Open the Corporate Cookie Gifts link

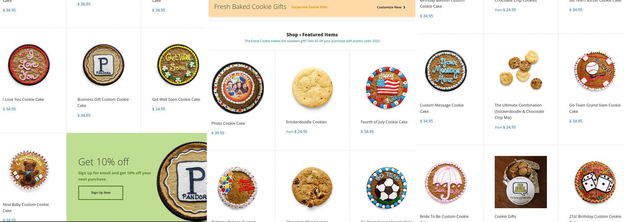coord(309,7)
